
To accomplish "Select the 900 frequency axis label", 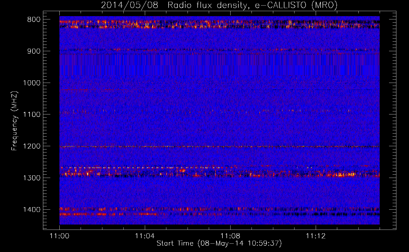I will [34, 51].
